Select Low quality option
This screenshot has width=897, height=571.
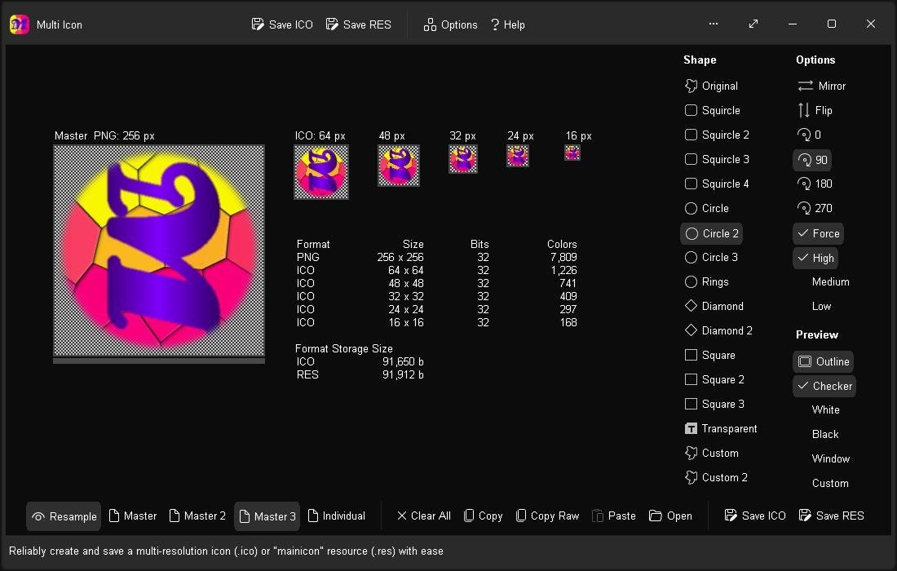pyautogui.click(x=821, y=306)
